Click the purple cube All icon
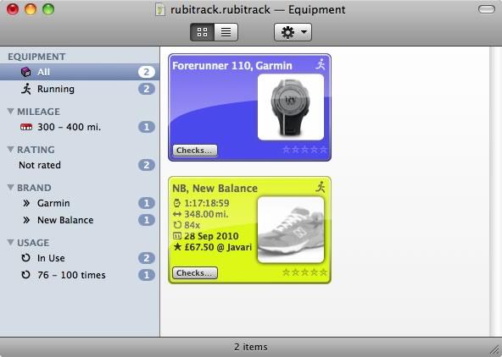This screenshot has width=502, height=357. click(x=25, y=72)
